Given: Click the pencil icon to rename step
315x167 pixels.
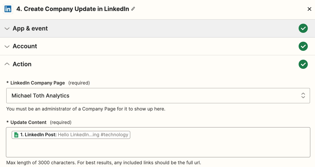Looking at the screenshot, I should (133, 9).
